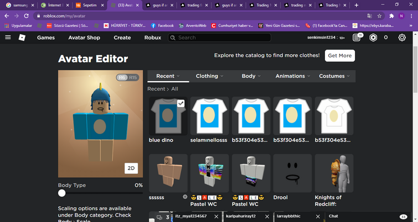This screenshot has width=418, height=222.
Task: Open the Roblox hamburger navigation menu
Action: point(8,38)
